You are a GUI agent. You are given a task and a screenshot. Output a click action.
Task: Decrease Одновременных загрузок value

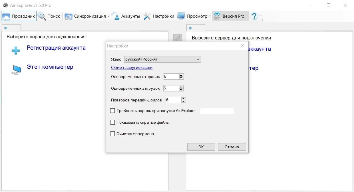[181, 90]
